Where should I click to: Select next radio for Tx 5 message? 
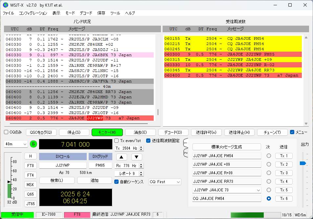[x=269, y=190]
